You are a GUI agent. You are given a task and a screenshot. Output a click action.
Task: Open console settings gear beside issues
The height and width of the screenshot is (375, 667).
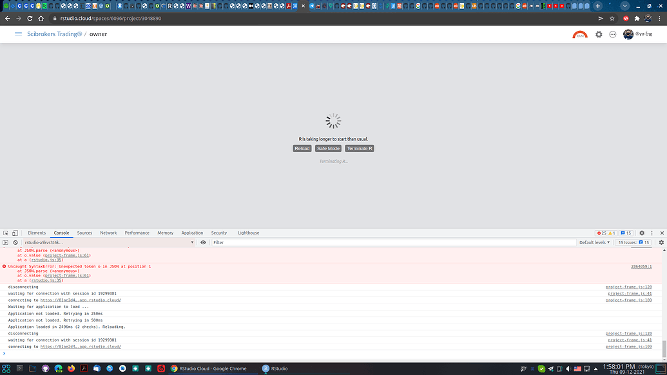pos(661,242)
